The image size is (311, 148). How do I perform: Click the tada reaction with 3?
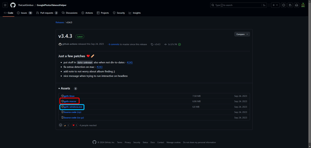[x=67, y=125]
